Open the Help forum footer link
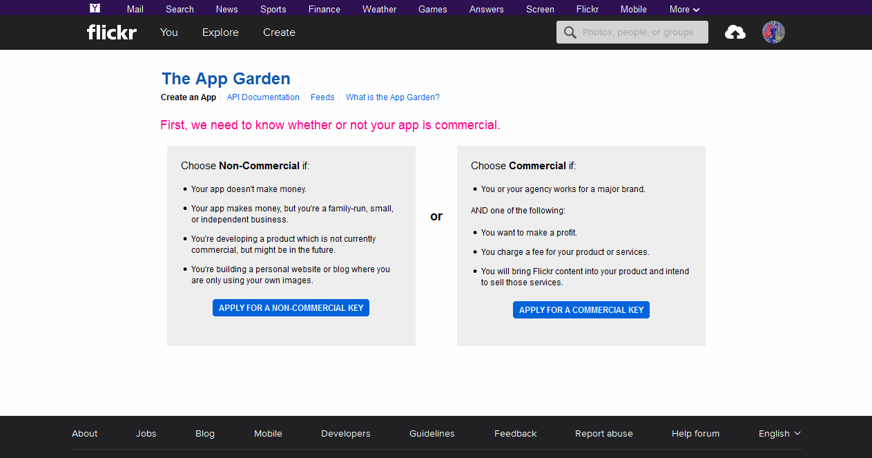The image size is (872, 458). [x=696, y=434]
